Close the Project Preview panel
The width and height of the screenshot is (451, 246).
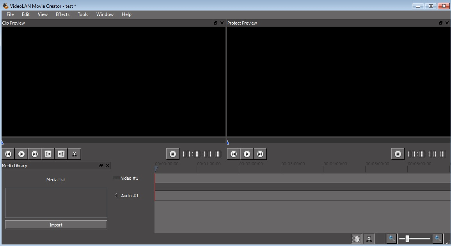pyautogui.click(x=447, y=23)
